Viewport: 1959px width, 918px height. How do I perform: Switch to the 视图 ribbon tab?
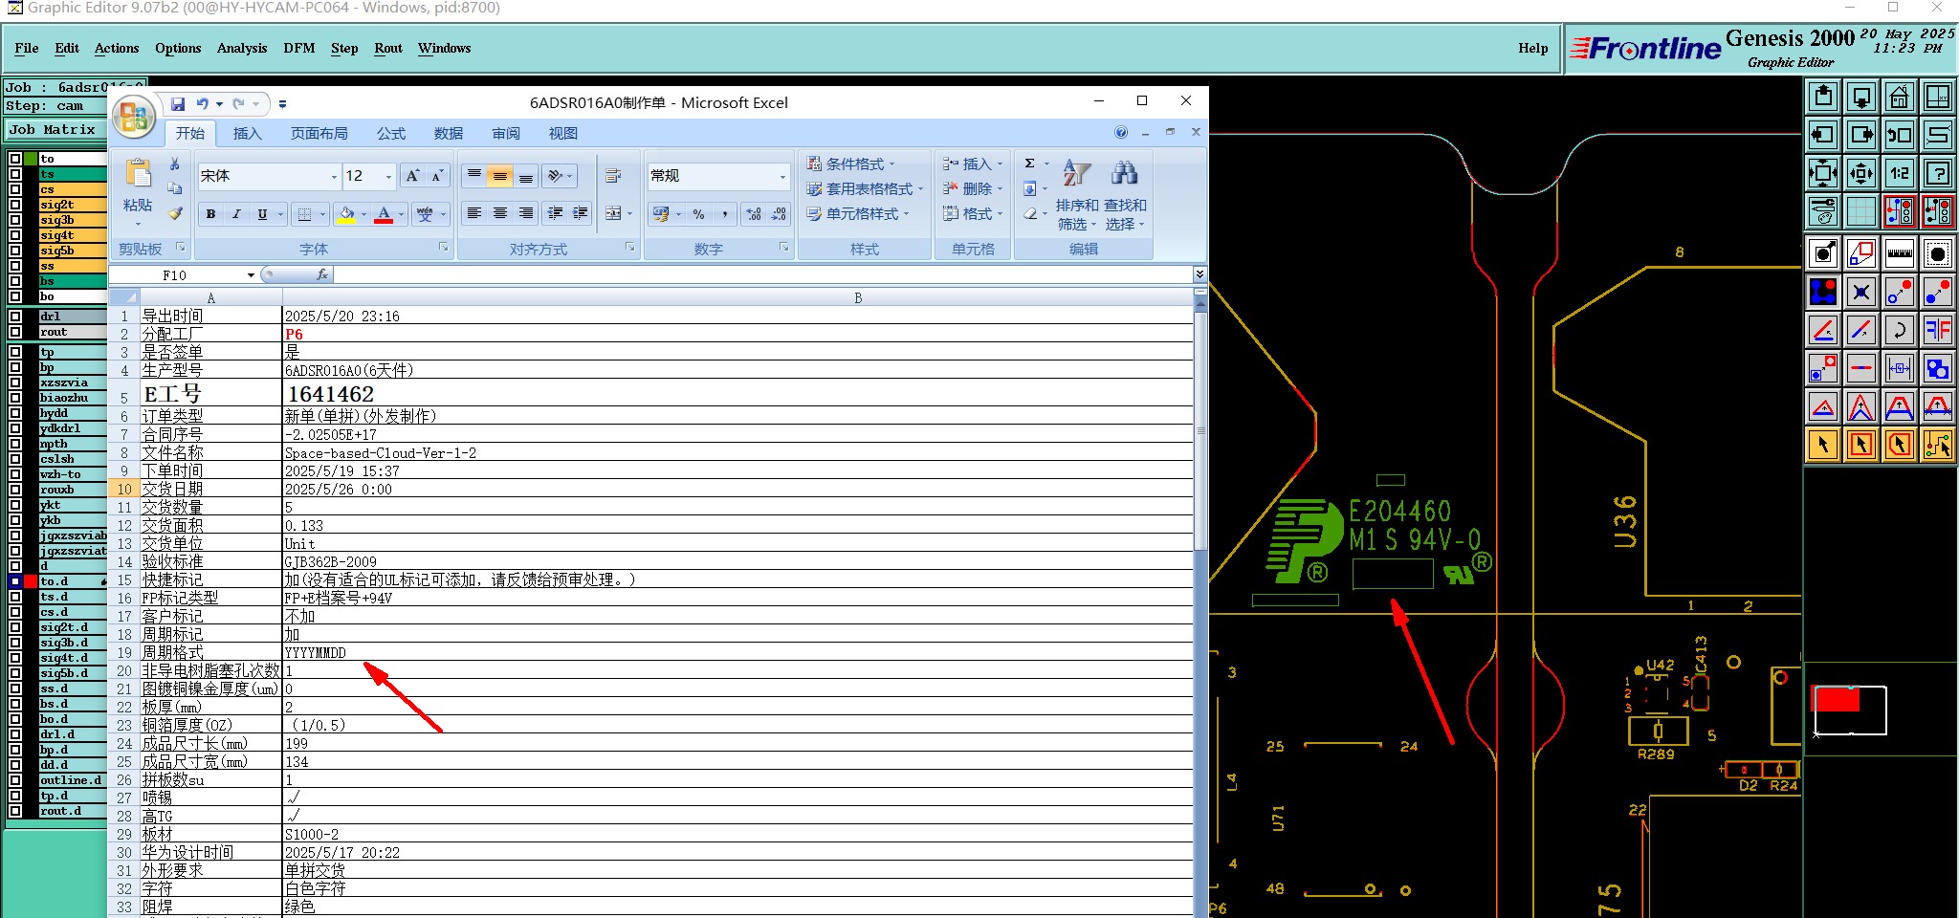pos(563,134)
